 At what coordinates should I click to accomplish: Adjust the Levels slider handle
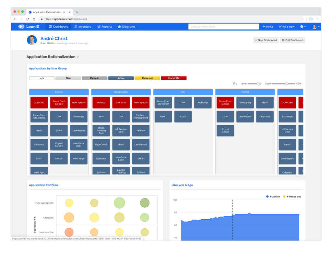point(258,84)
